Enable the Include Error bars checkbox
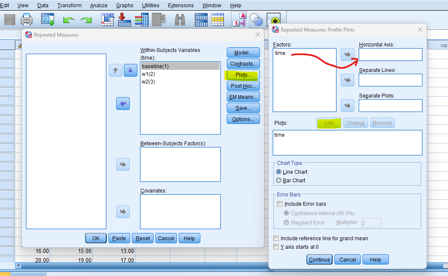 [280, 204]
